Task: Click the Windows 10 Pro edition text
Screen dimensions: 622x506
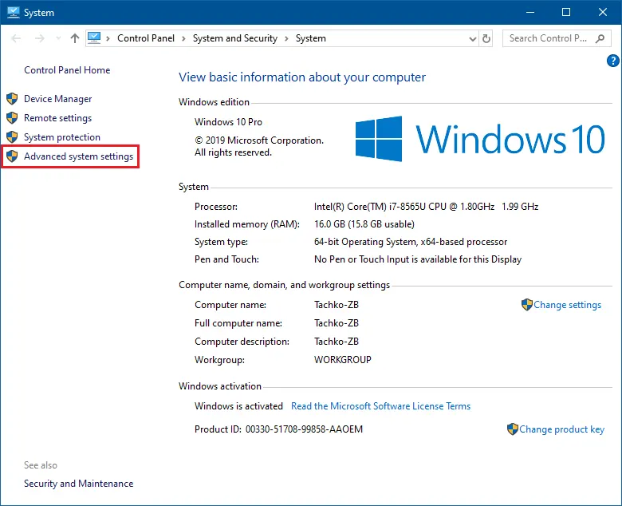Action: [229, 122]
